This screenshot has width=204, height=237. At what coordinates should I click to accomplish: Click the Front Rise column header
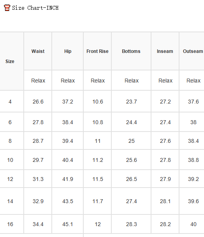click(x=97, y=51)
